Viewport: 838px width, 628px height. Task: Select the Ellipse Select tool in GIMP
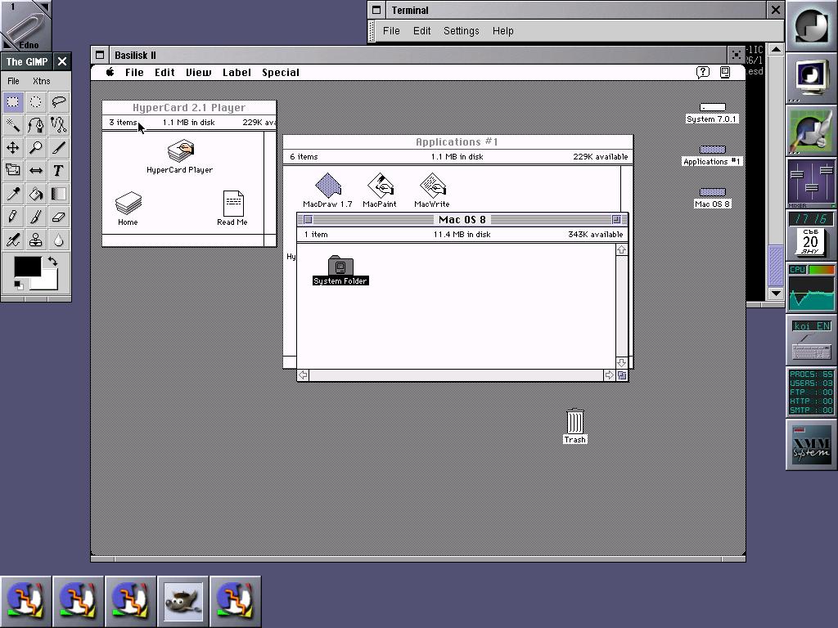36,101
